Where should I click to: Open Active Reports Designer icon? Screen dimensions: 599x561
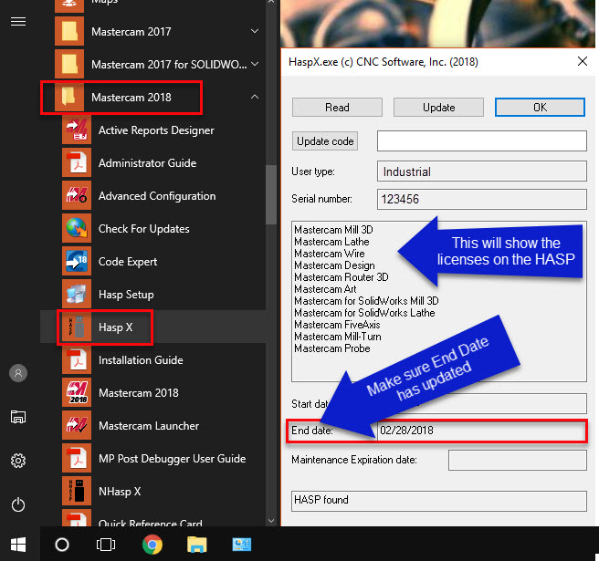[x=77, y=130]
